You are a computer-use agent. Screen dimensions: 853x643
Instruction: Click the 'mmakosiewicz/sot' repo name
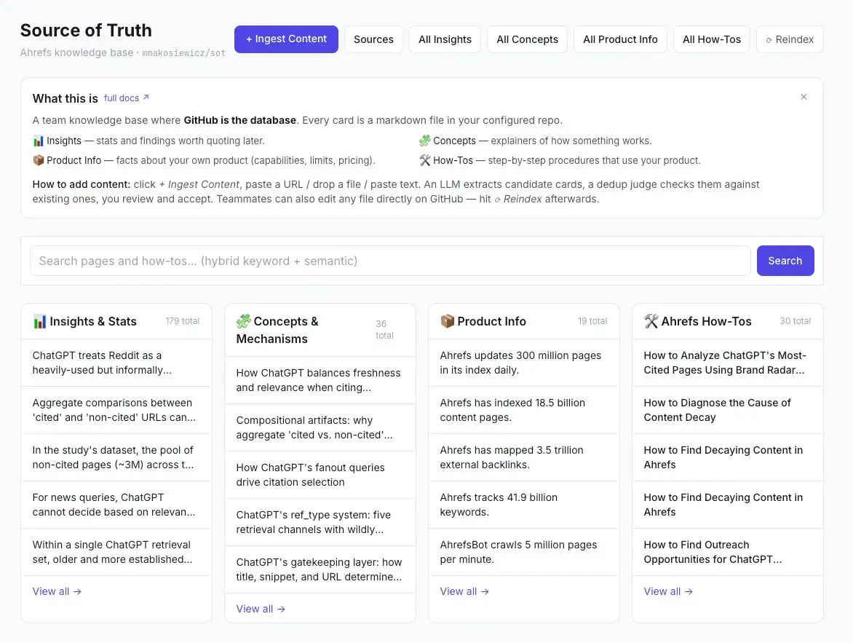(x=184, y=53)
